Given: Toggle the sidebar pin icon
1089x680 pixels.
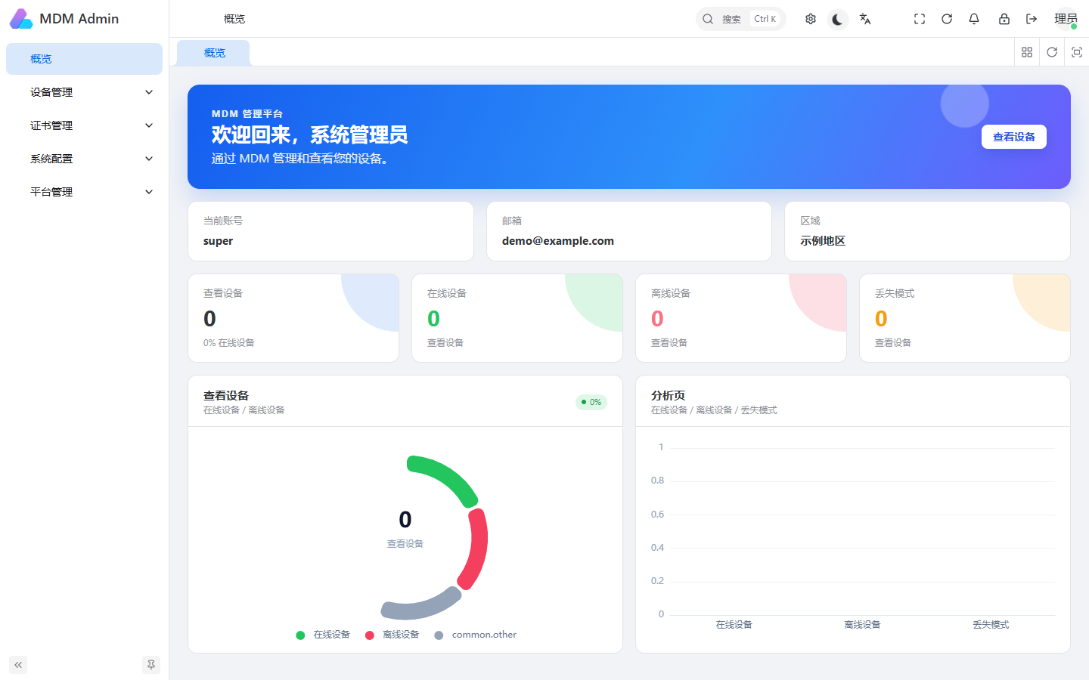Looking at the screenshot, I should coord(151,665).
